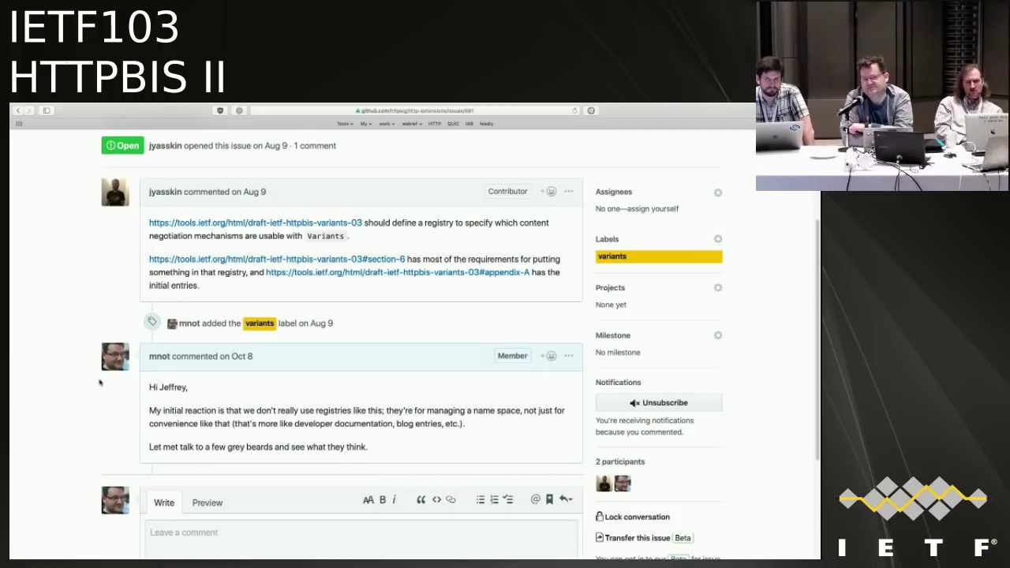Click first participant avatar in sidebar
Image resolution: width=1010 pixels, height=568 pixels.
604,484
